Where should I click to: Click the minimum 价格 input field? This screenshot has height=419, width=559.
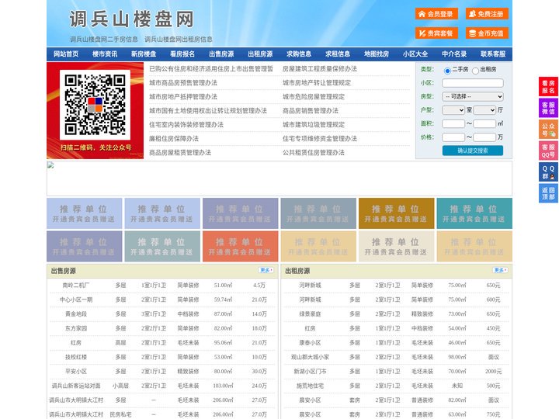coord(453,137)
